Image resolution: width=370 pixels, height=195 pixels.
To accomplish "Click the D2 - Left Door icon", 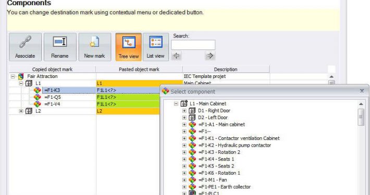I will (192, 118).
